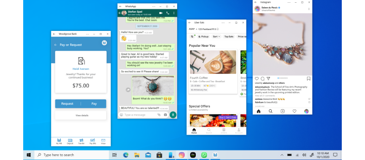This screenshot has width=365, height=160.
Task: Open Price range filter in Uber Eats
Action: tap(242, 37)
